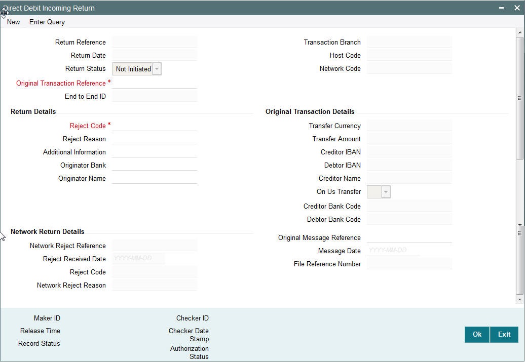
Task: Minimize the Direct Debit Incoming Return window
Action: coord(501,8)
